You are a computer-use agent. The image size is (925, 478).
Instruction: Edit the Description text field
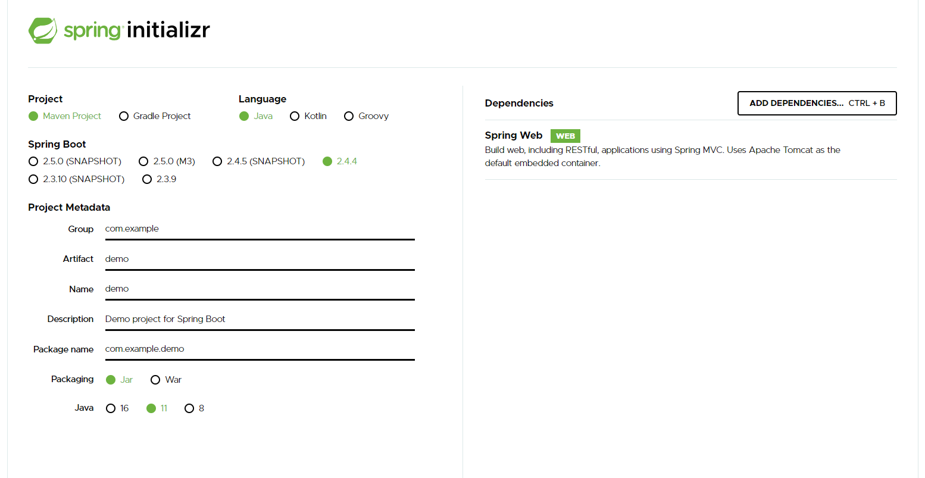click(260, 319)
